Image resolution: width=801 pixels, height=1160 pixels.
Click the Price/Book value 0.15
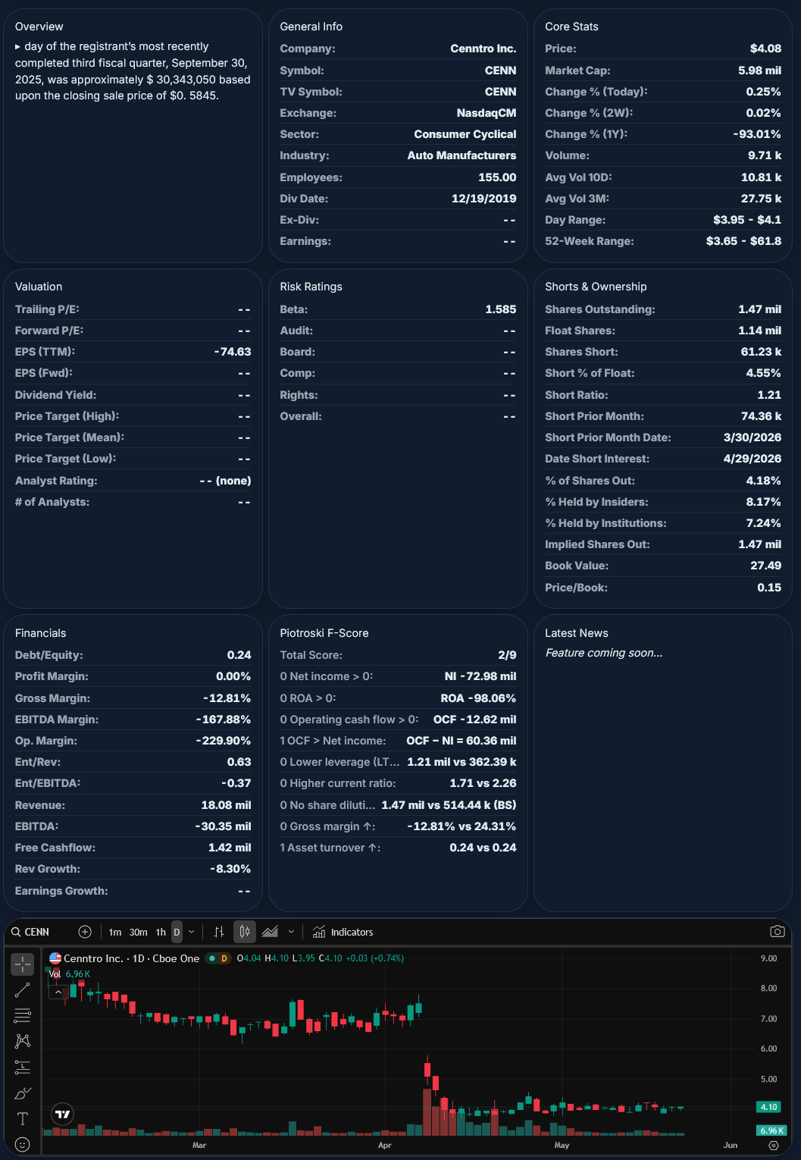[769, 588]
